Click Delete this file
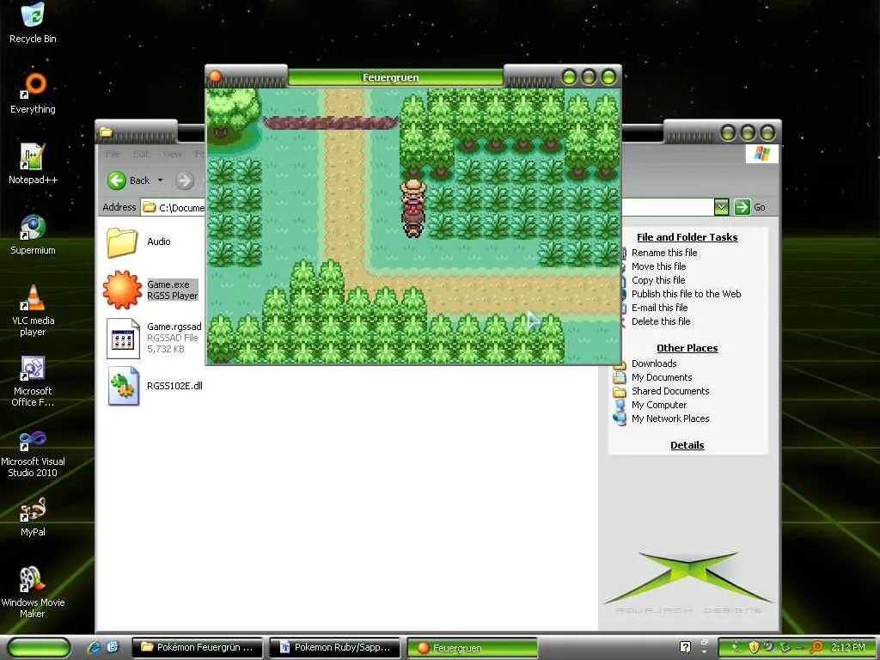The height and width of the screenshot is (660, 880). 661,321
